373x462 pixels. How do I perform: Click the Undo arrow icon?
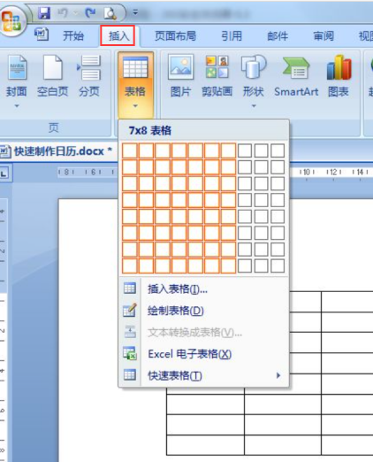click(x=63, y=12)
